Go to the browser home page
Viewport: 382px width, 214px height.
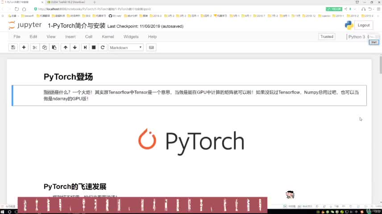(x=24, y=9)
